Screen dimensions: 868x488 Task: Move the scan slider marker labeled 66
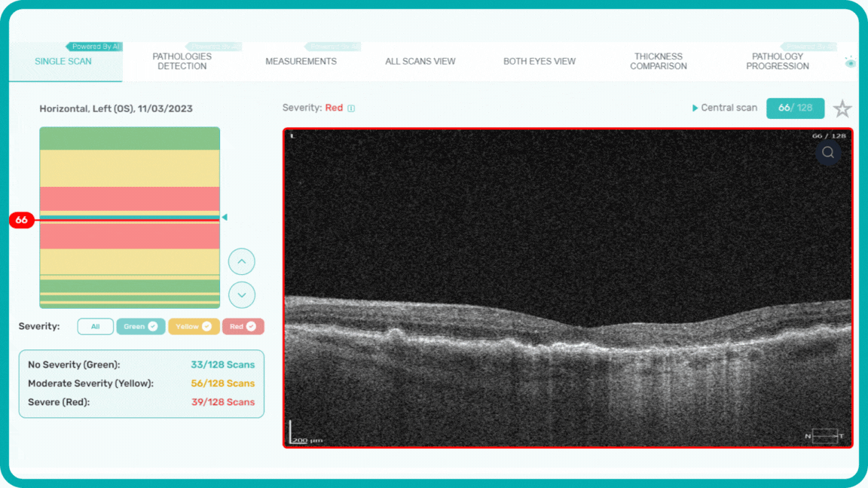pyautogui.click(x=20, y=219)
